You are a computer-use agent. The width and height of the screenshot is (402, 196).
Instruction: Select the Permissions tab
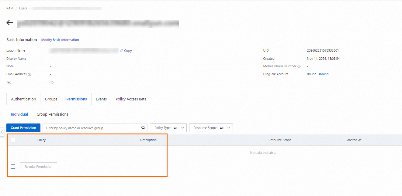[77, 99]
